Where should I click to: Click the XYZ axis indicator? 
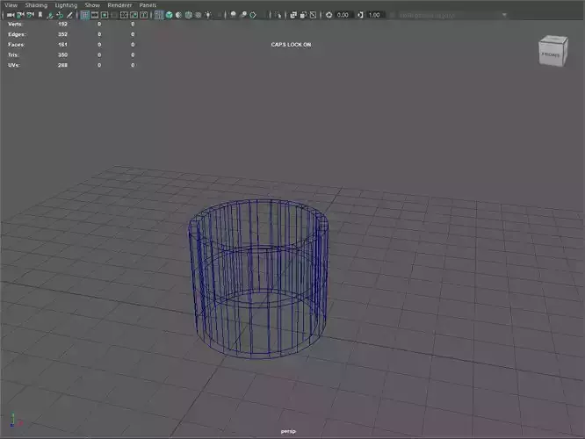[15, 420]
